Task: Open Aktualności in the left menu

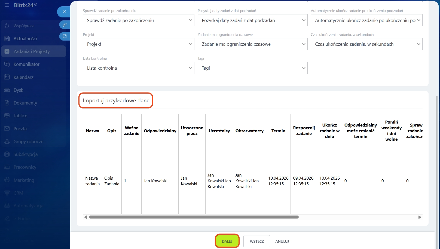Action: (x=25, y=39)
